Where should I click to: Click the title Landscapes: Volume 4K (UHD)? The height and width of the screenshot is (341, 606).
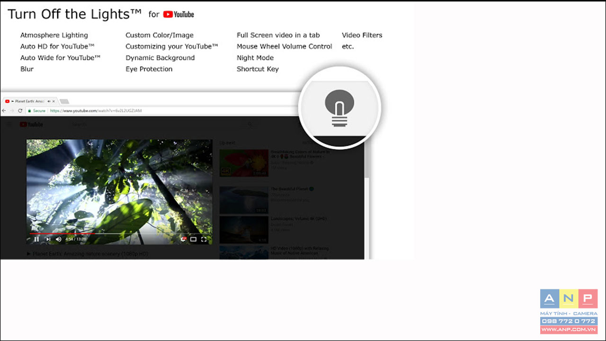pos(299,219)
